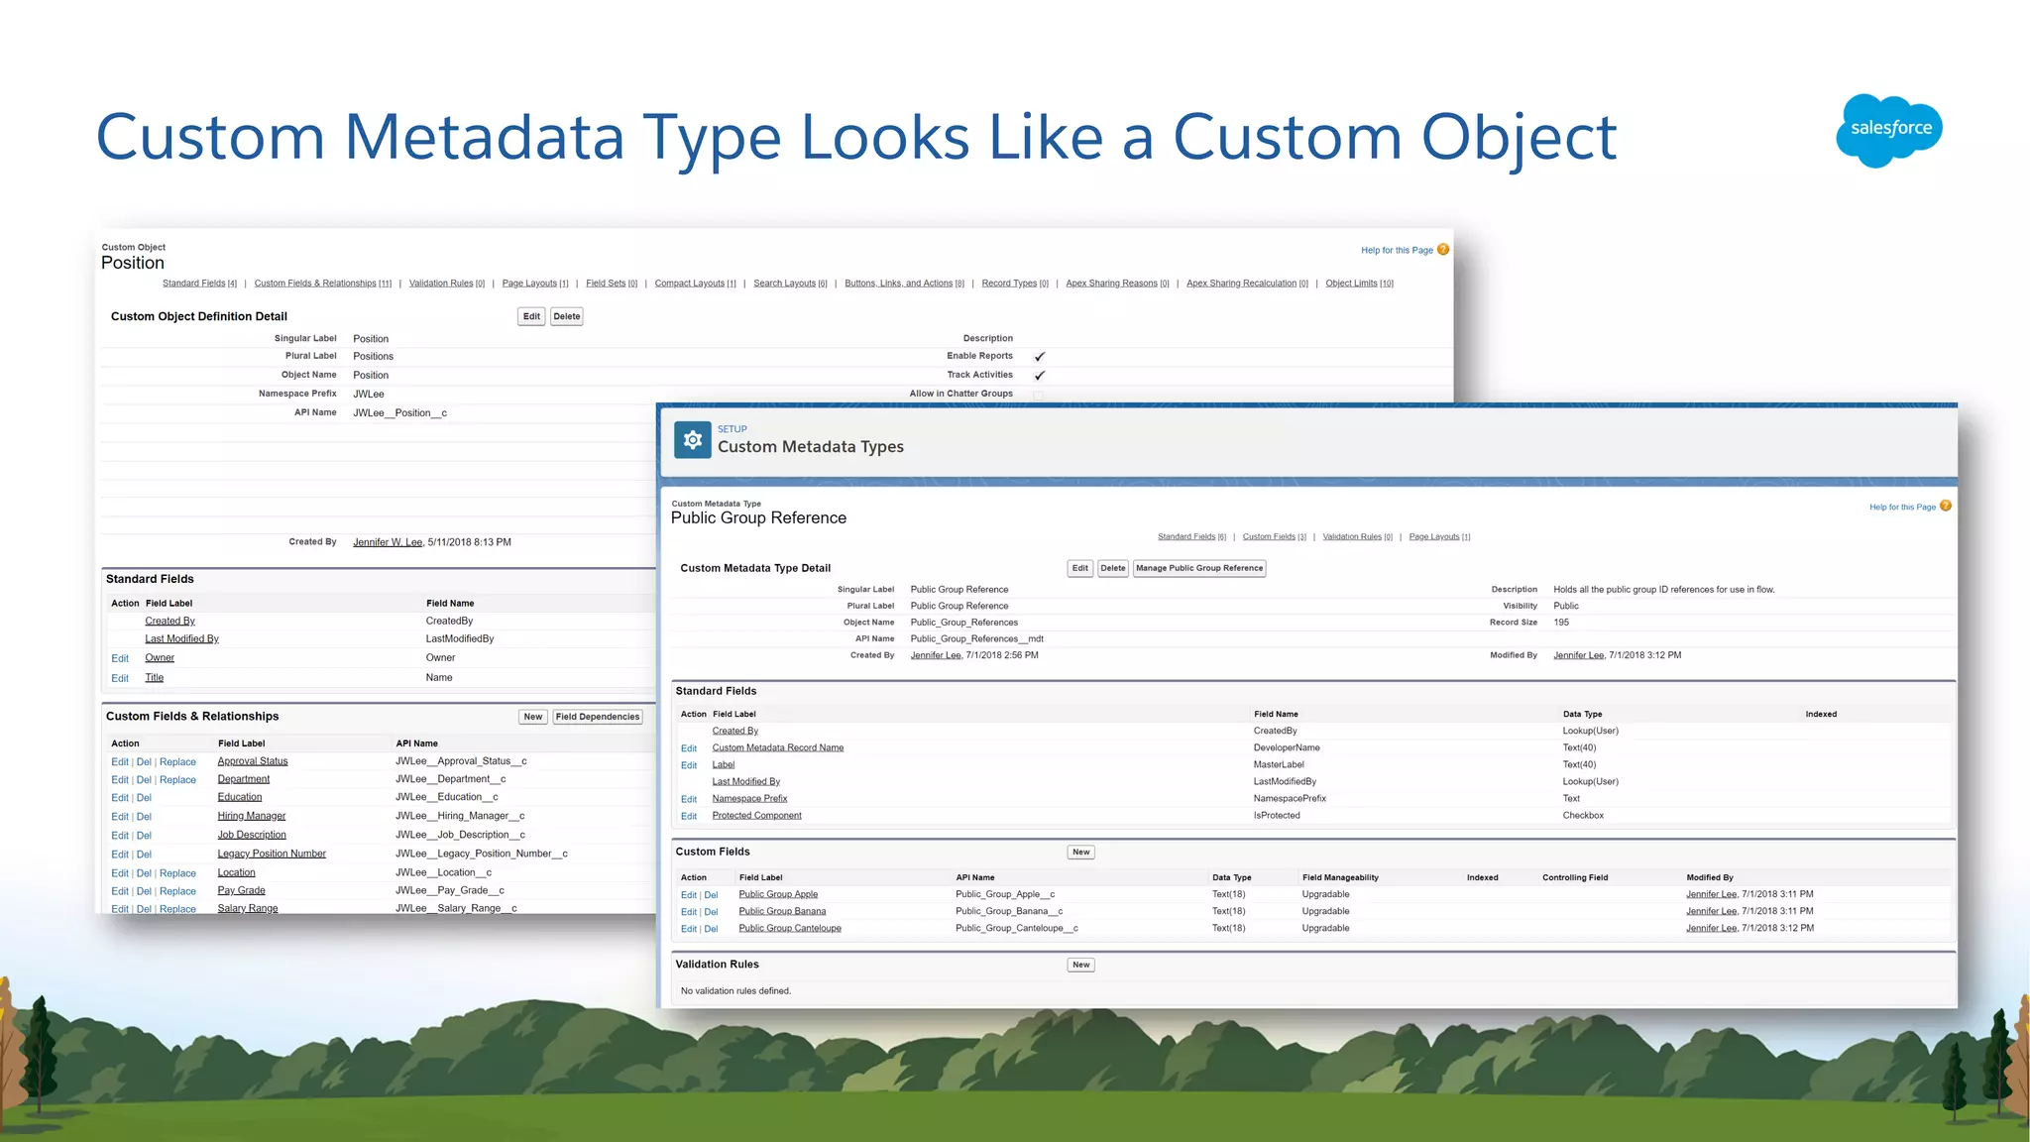This screenshot has width=2030, height=1142.
Task: Edit the Title standard field
Action: click(x=120, y=678)
